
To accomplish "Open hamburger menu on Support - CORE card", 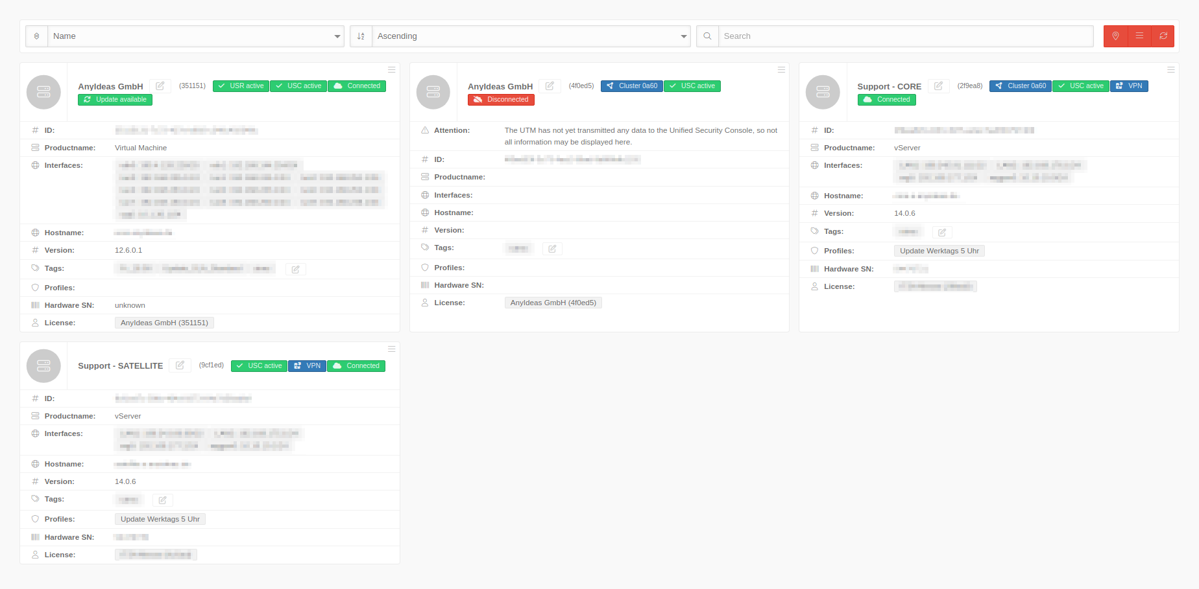I will (1170, 69).
